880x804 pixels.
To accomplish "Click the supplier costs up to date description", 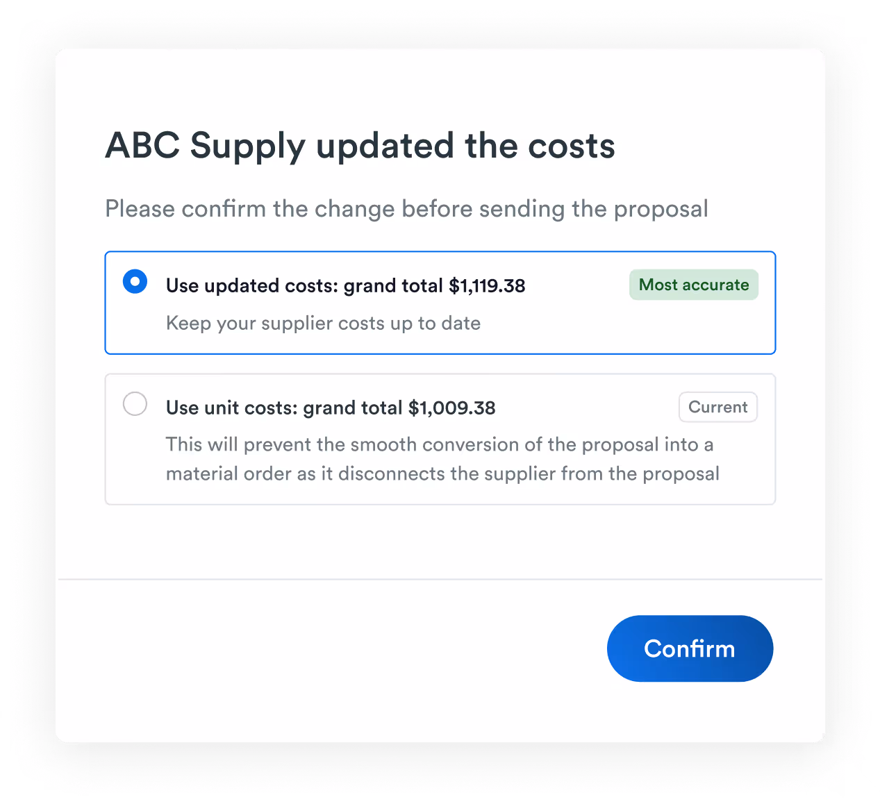I will click(323, 323).
